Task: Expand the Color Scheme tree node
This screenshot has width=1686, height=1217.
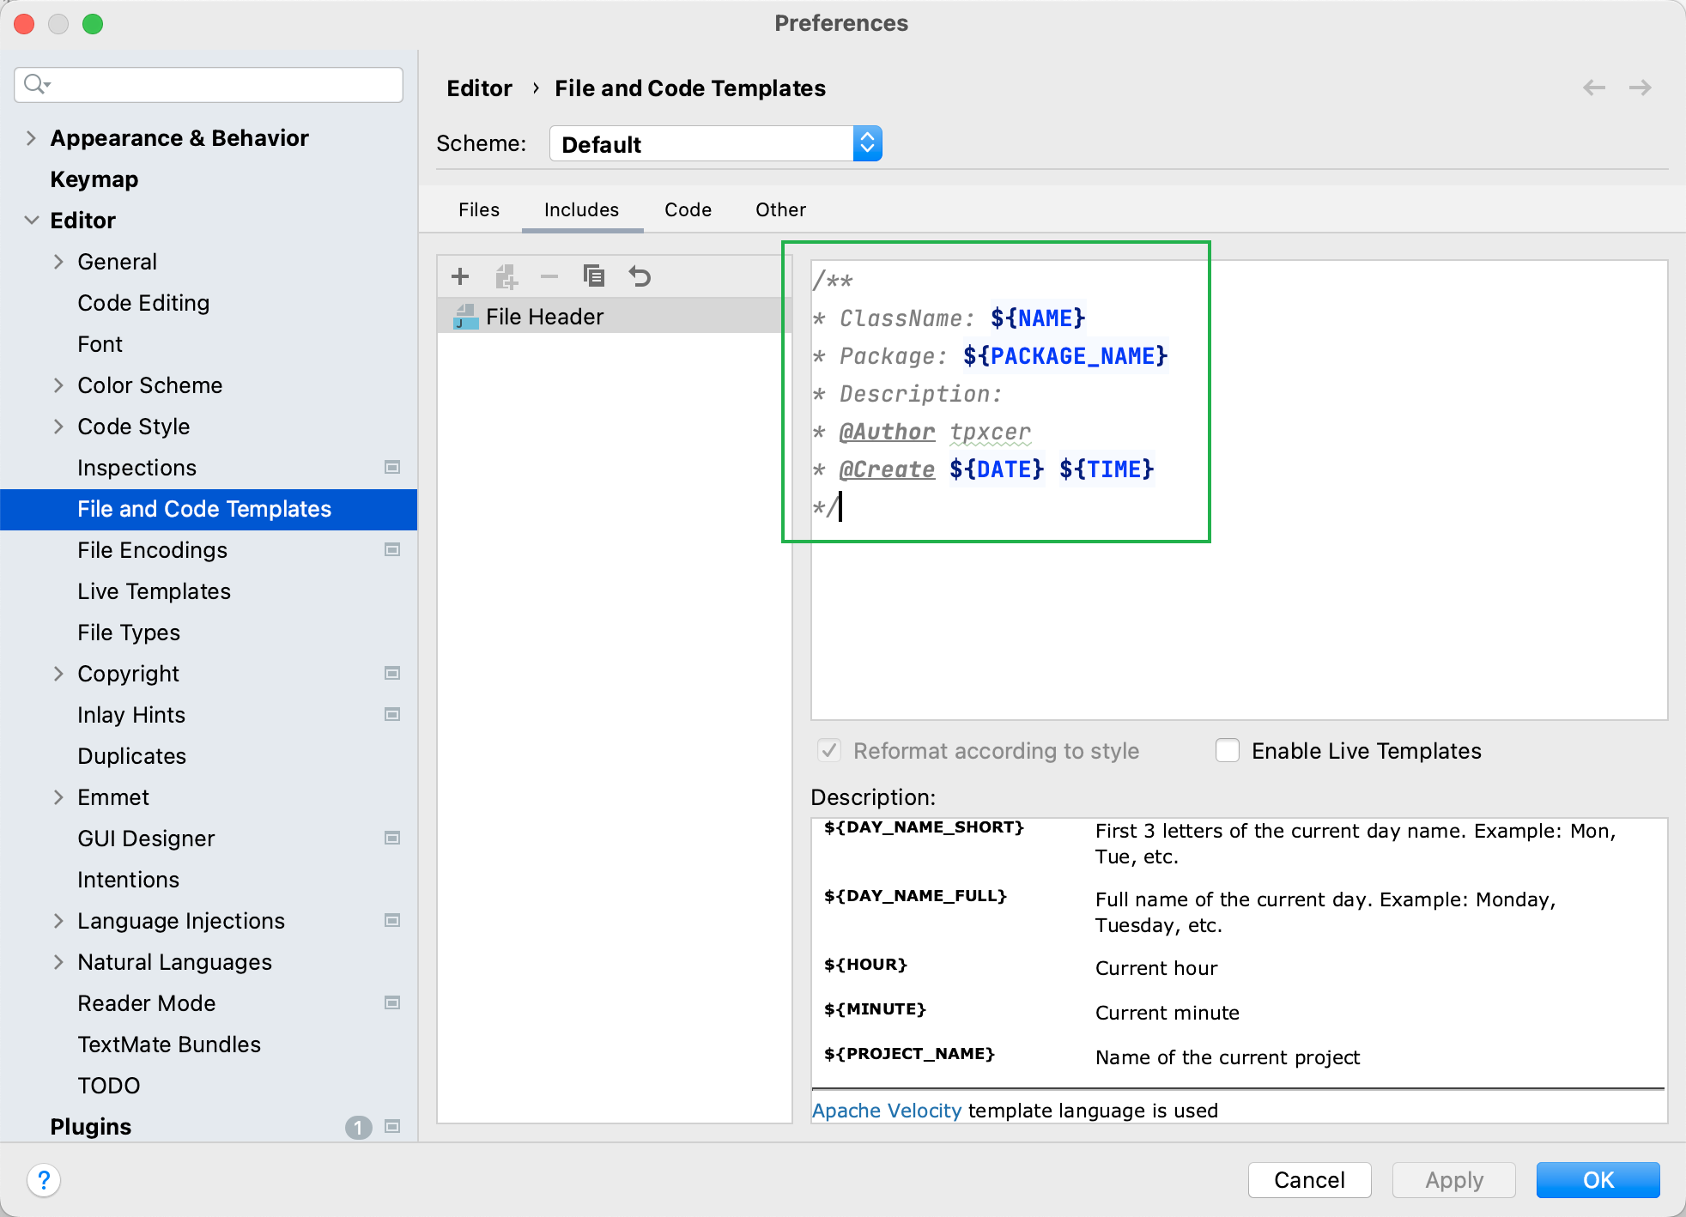Action: 58,385
